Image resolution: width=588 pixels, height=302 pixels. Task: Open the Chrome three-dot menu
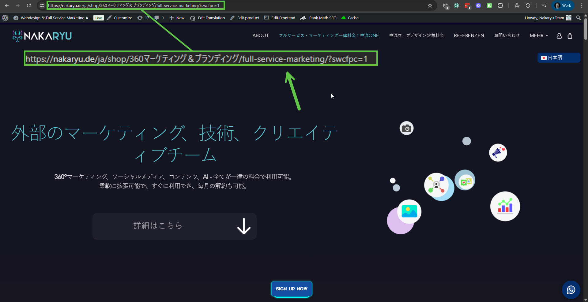(x=581, y=6)
